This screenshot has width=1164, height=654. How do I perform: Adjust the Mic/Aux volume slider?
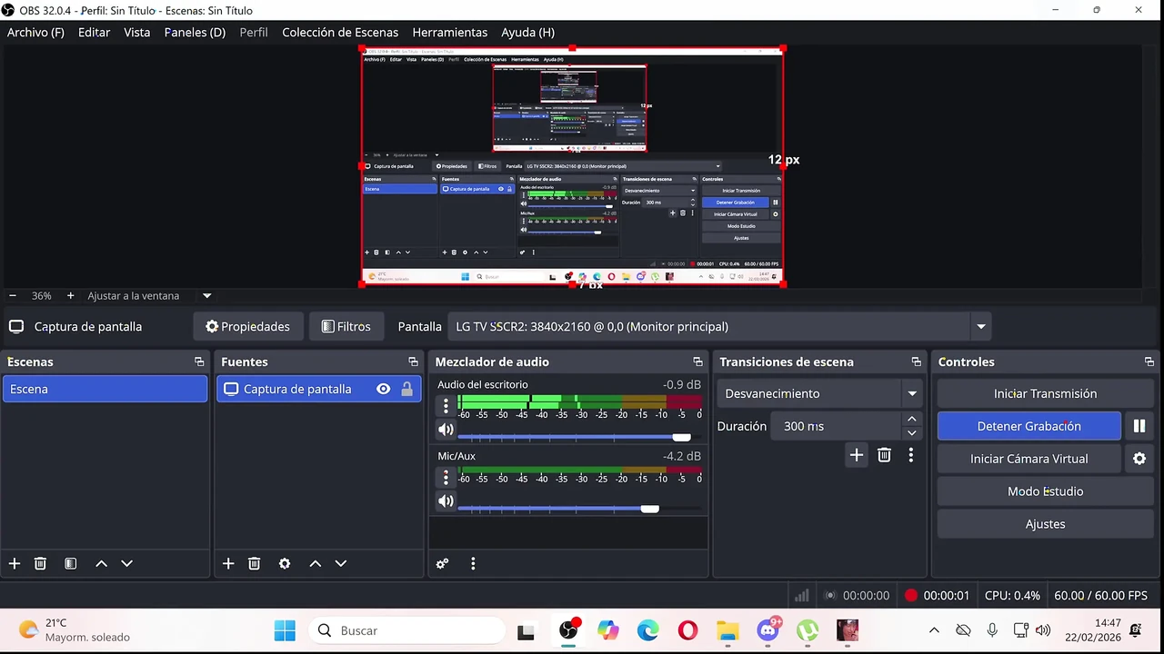click(x=648, y=509)
